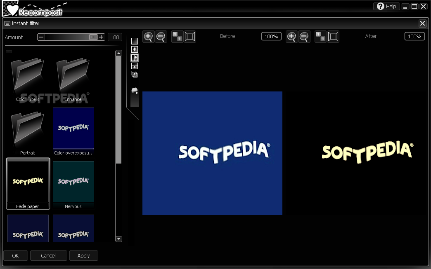Select overlapping layers comparison view

[135, 74]
